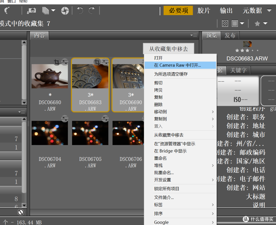Rotate 90° clockwise icon

92,10
